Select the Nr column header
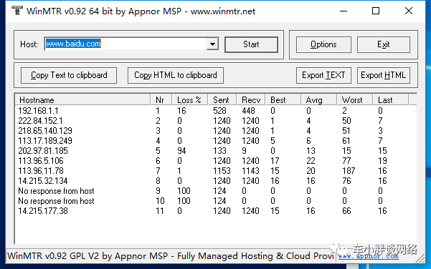The height and width of the screenshot is (269, 431). pyautogui.click(x=161, y=100)
